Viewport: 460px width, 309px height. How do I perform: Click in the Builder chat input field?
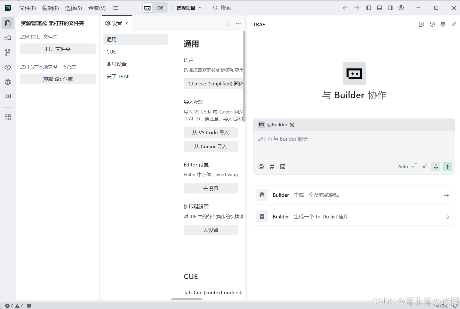(x=354, y=146)
